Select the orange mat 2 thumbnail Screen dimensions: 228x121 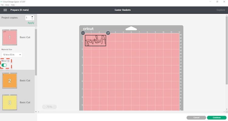(x=10, y=81)
